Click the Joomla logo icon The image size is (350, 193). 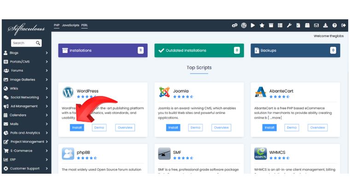coord(164,92)
